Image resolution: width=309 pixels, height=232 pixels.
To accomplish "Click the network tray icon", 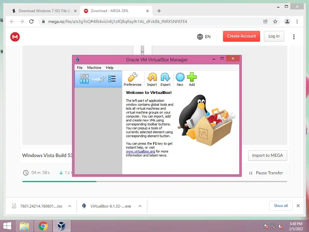I will coord(273,226).
